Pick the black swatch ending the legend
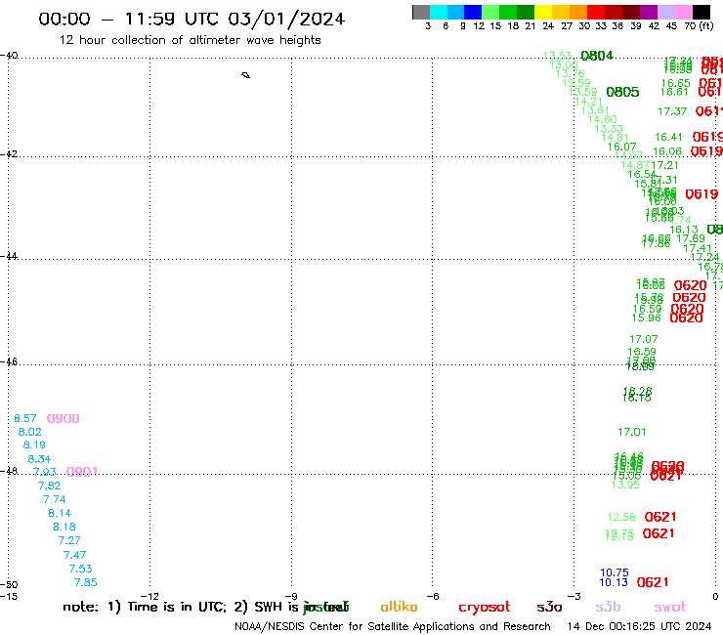The image size is (723, 635). 702,12
